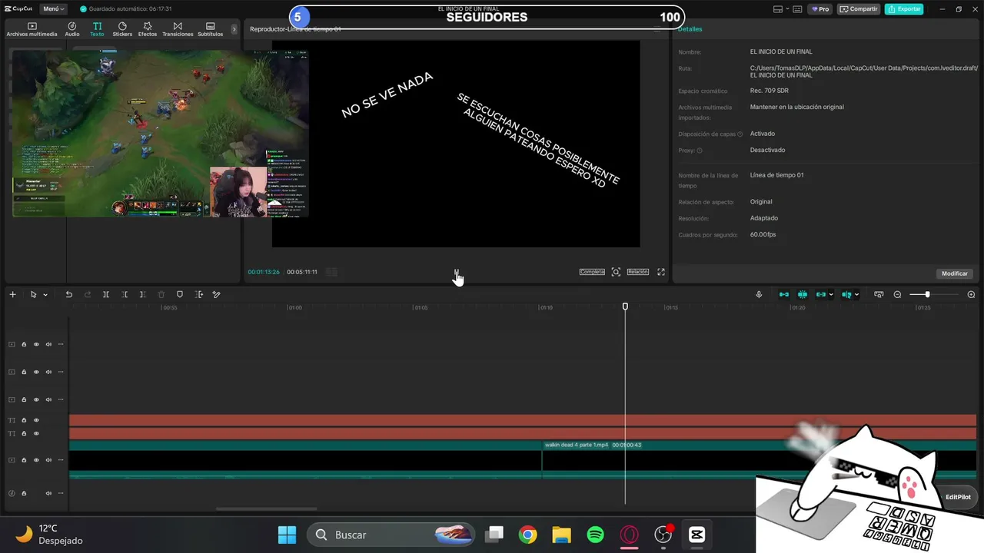Viewport: 984px width, 553px height.
Task: Show more media tabs with the arrow
Action: pos(234,29)
